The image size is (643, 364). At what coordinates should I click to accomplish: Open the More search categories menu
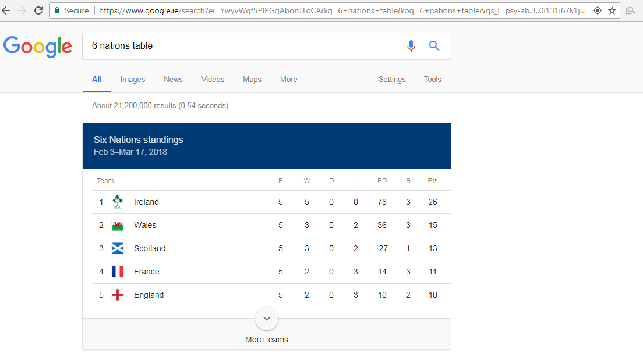(288, 80)
